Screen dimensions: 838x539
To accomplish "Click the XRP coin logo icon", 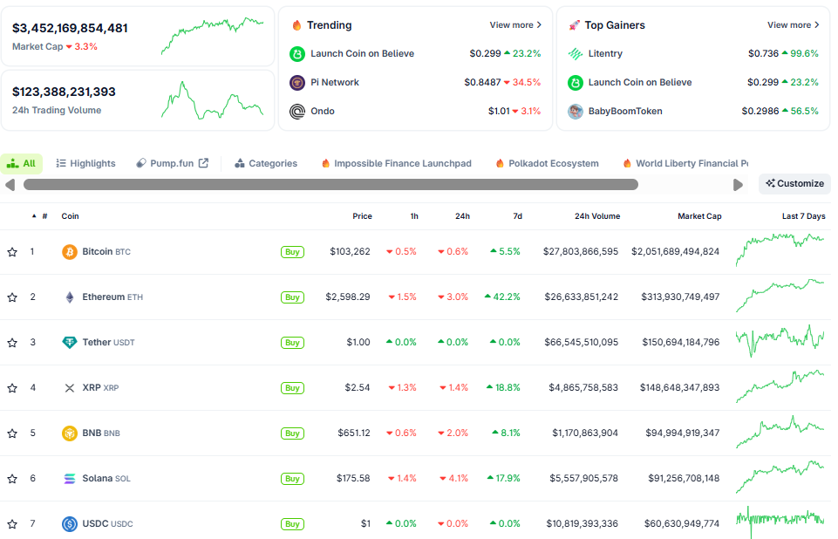I will click(x=70, y=388).
